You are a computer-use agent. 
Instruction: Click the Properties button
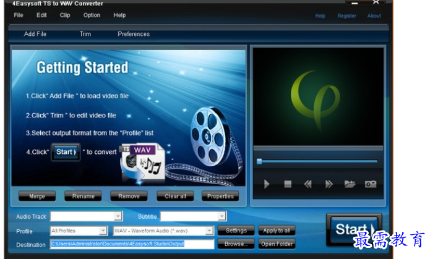(220, 196)
